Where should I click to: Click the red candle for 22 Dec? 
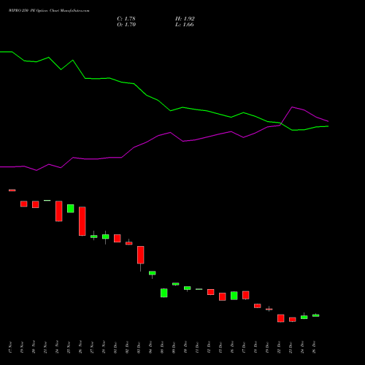(x=281, y=318)
